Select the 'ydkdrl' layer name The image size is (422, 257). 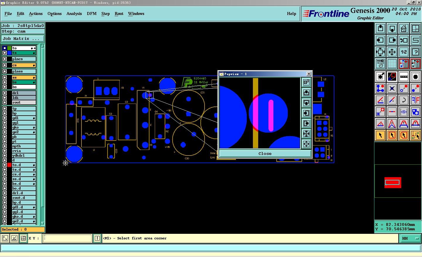pos(24,155)
